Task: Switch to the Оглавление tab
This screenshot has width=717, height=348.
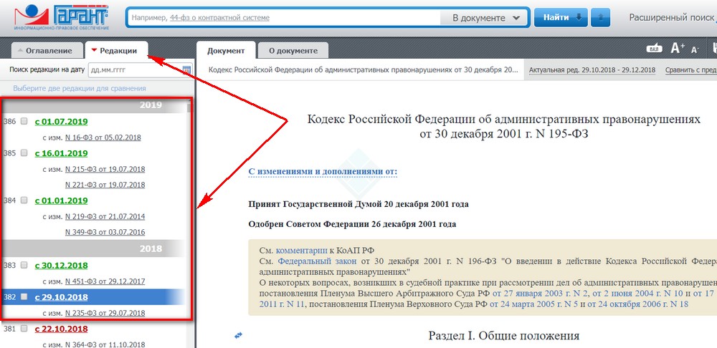Action: pos(46,51)
